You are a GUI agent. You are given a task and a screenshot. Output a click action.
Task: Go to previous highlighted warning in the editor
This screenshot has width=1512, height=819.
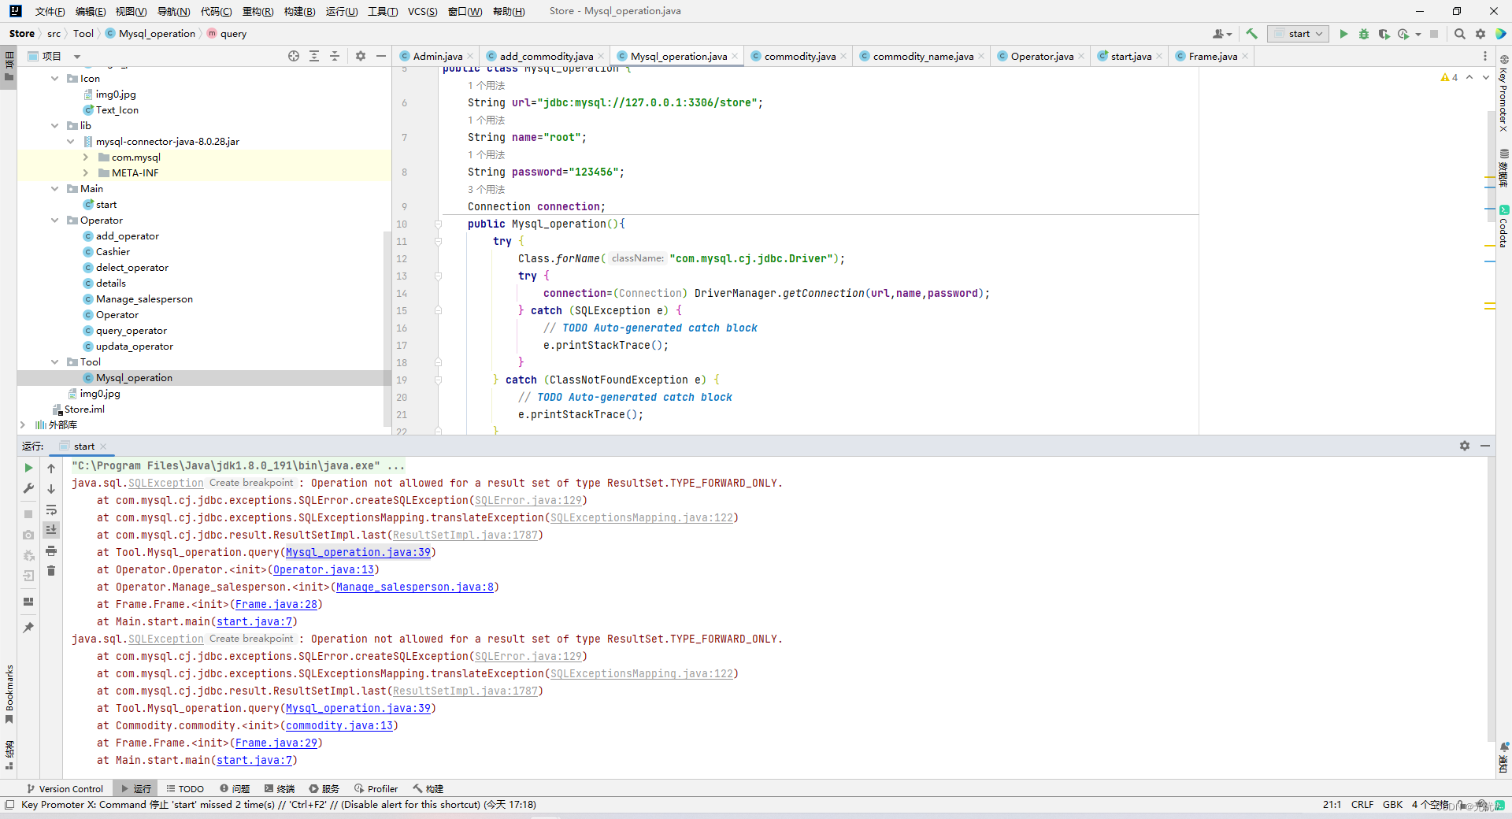1469,77
